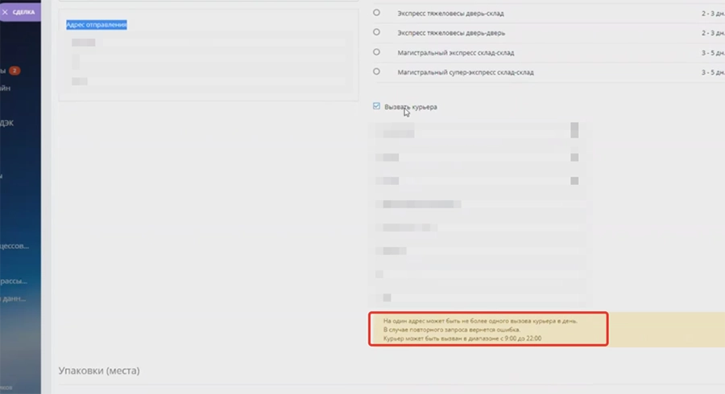Open the first dropdown below Вызвать курьера
Viewport: 725px width, 394px height.
pyautogui.click(x=574, y=131)
